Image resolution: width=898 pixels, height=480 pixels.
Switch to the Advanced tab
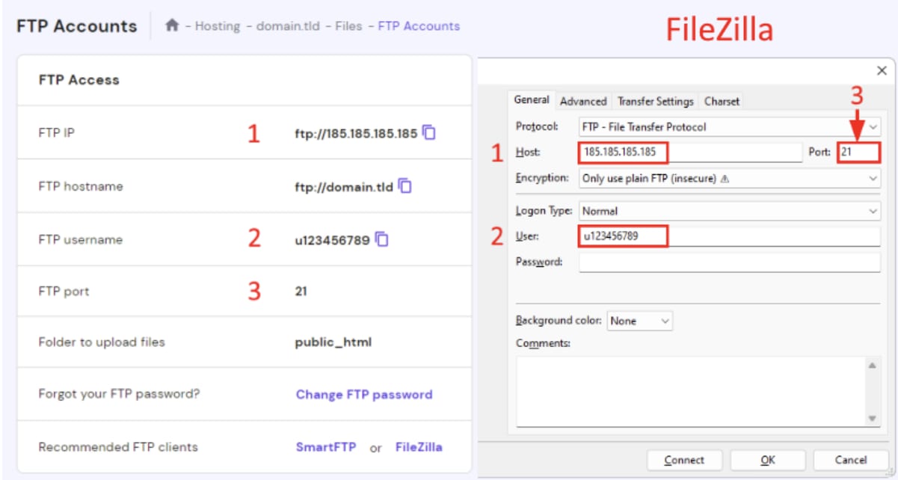[x=583, y=102]
